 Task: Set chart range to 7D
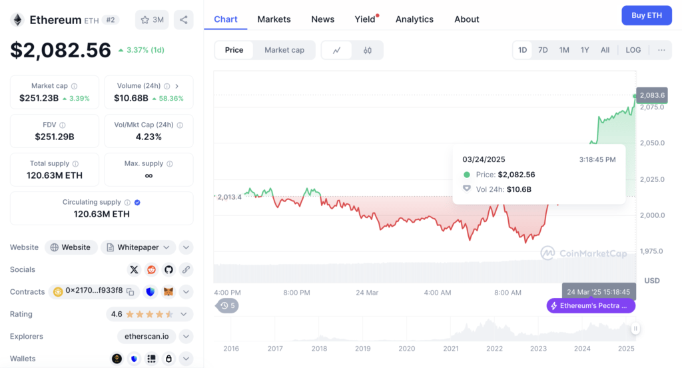click(543, 50)
